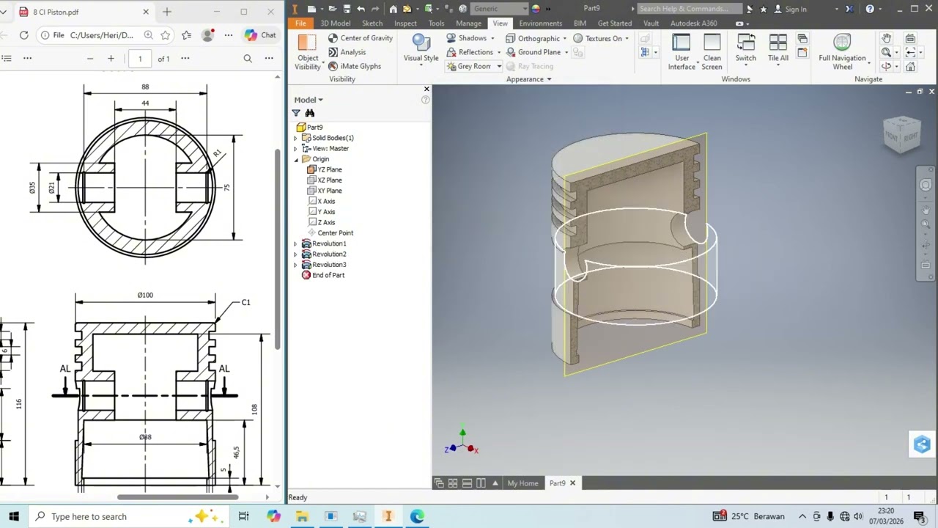
Task: Switch to the Inspect ribbon tab
Action: click(x=405, y=23)
